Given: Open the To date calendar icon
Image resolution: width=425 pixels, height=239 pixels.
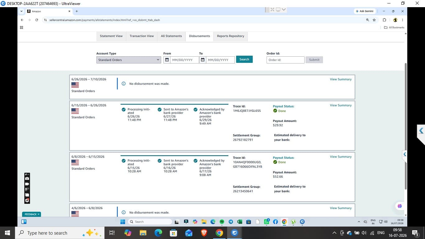Looking at the screenshot, I should [x=203, y=60].
